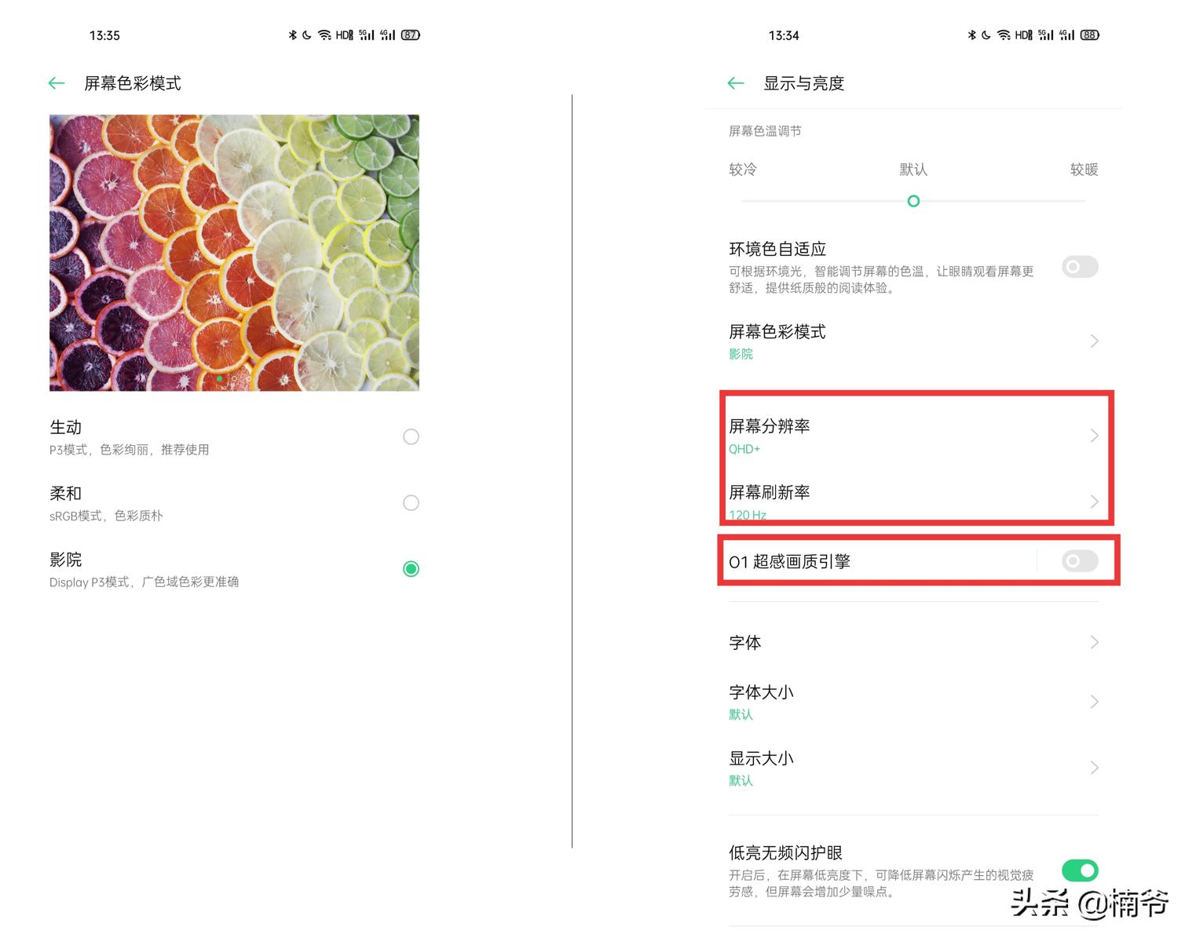Select the 柔和 sRGB color mode
1196x945 pixels.
click(x=411, y=503)
